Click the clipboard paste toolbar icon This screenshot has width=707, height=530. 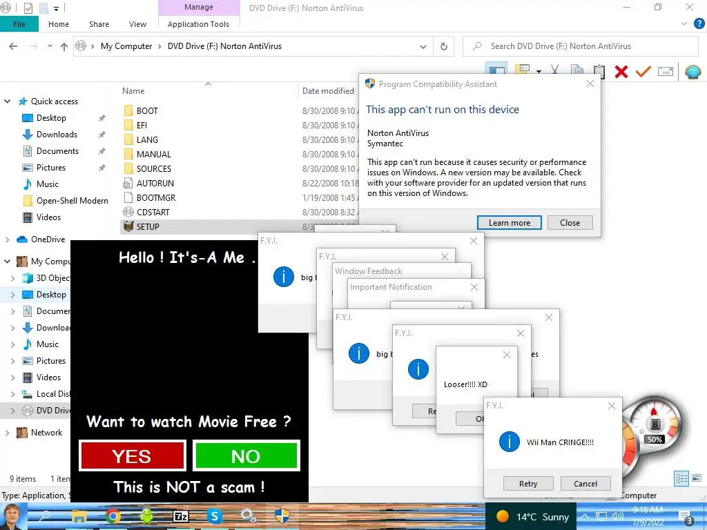pos(599,71)
